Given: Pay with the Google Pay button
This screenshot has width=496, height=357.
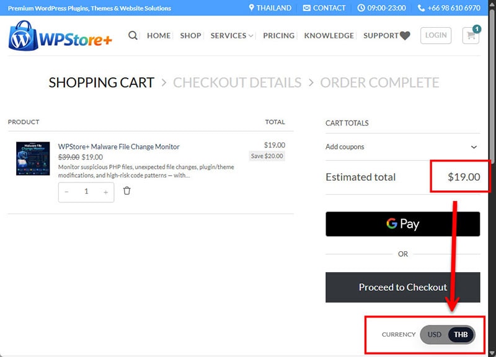Looking at the screenshot, I should pos(402,224).
